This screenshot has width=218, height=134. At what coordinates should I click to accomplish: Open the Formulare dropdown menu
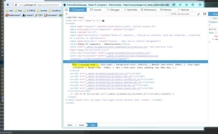[51, 15]
